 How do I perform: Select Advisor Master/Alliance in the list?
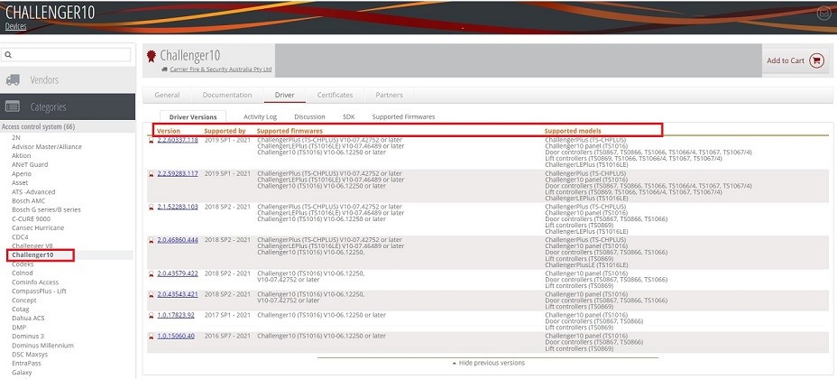click(x=47, y=147)
